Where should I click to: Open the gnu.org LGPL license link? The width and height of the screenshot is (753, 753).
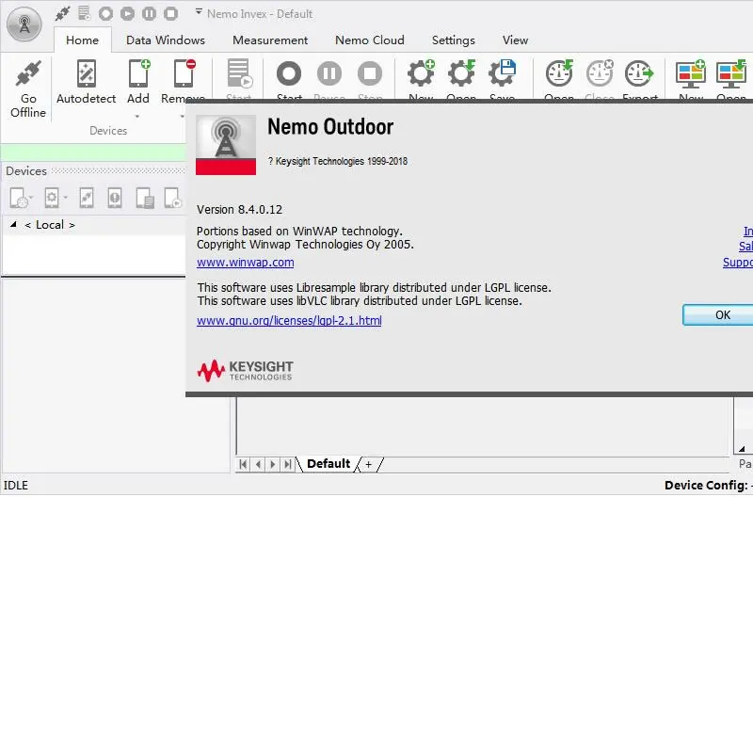coord(289,320)
